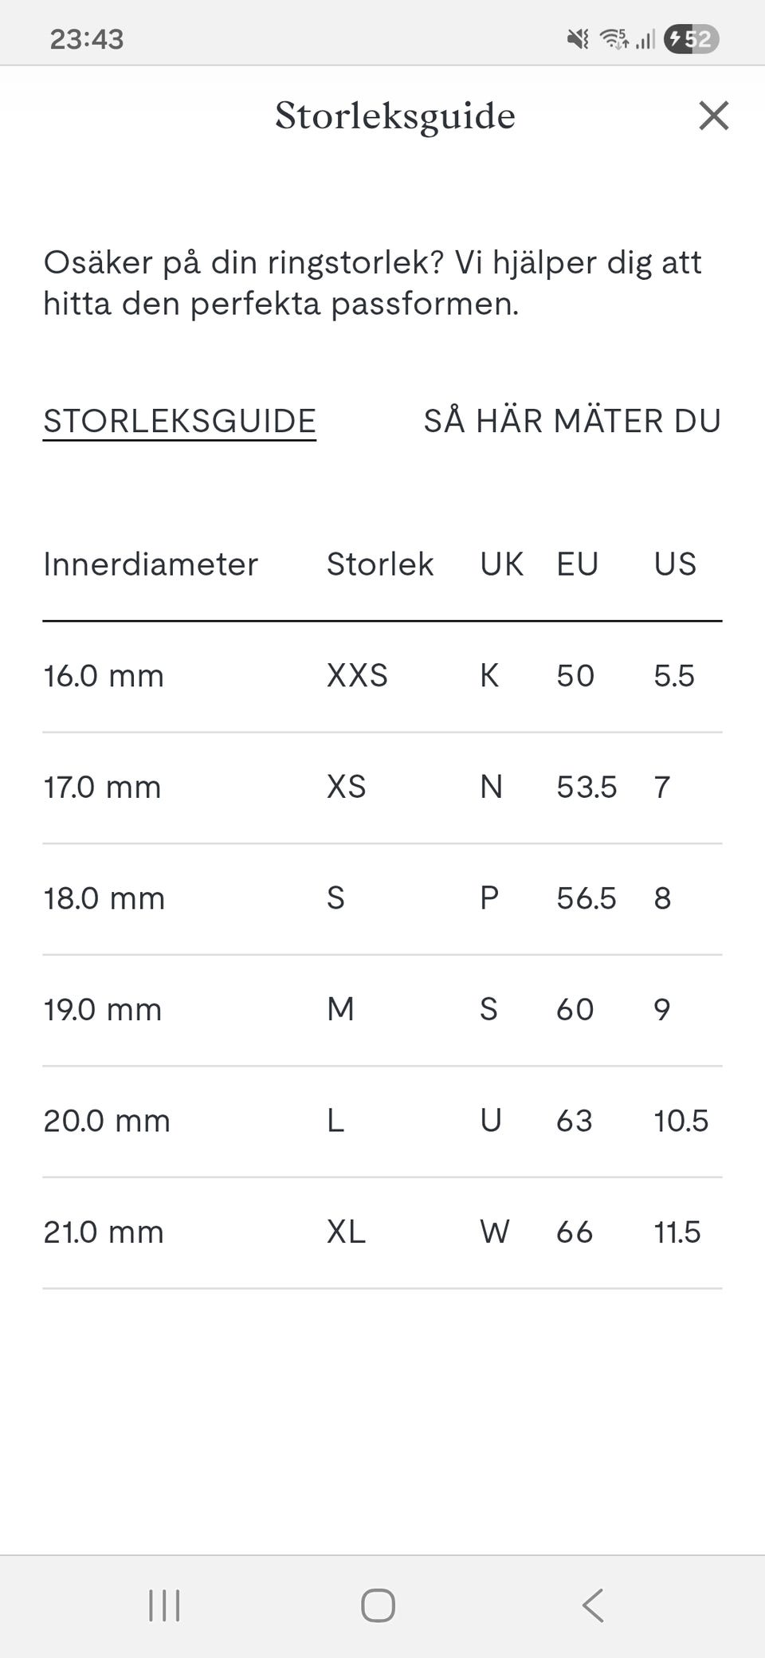Tap the Innerdiameter column header
765x1658 pixels.
click(151, 564)
